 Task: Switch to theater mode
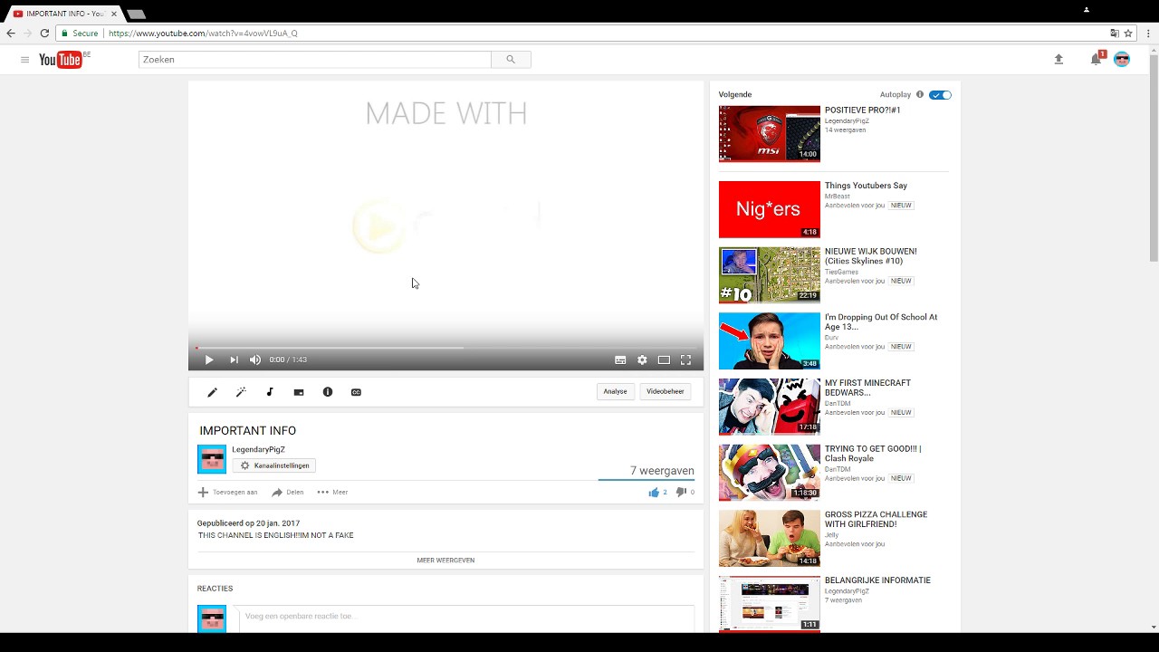coord(664,360)
